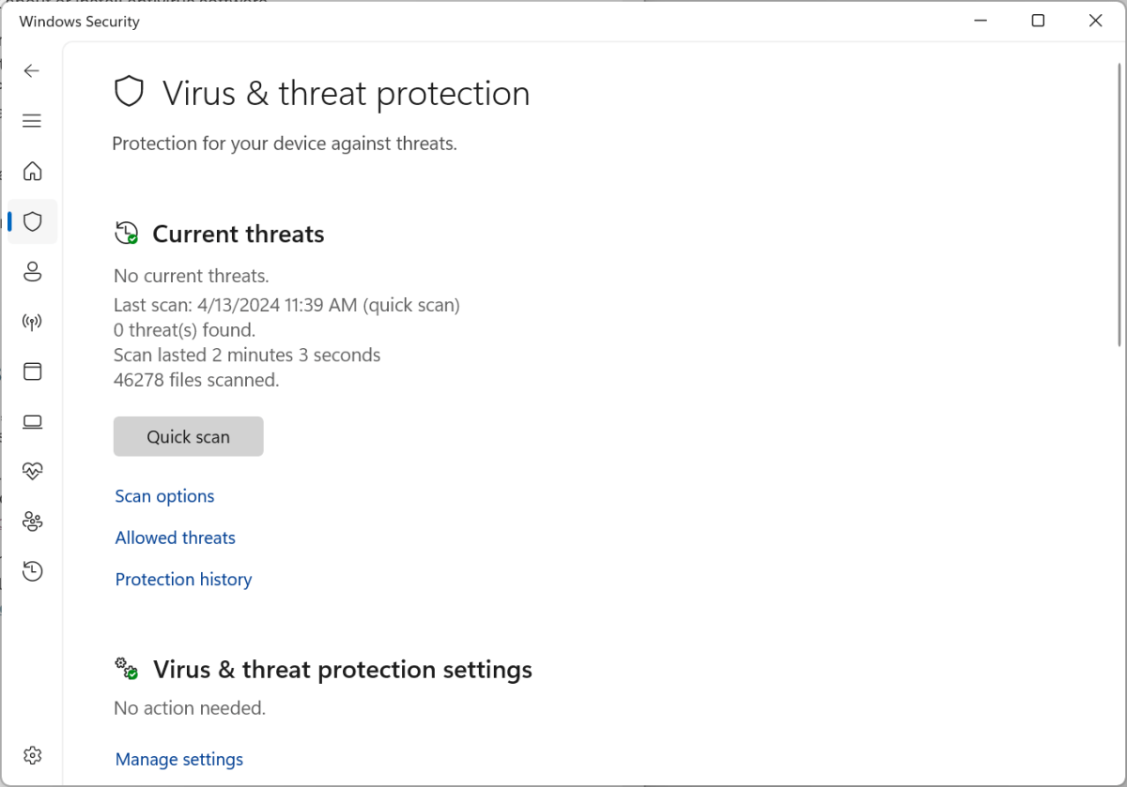1127x787 pixels.
Task: Open Protection history clock sidebar icon
Action: click(33, 570)
